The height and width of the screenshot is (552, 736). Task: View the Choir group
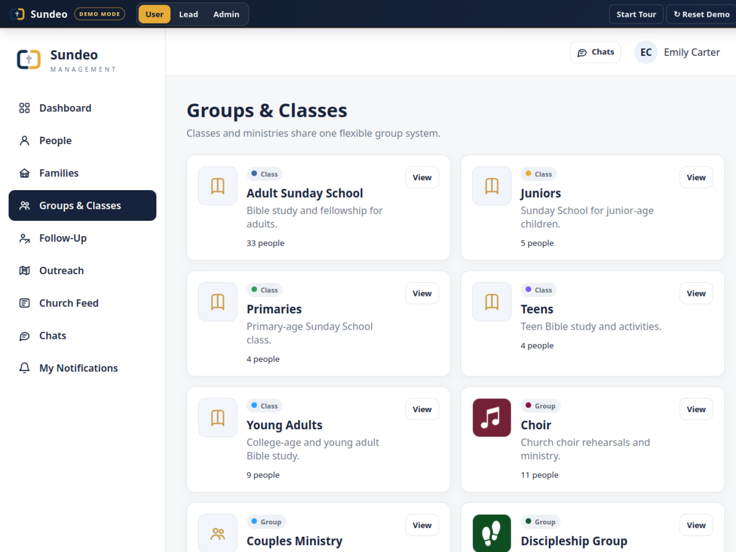point(696,409)
